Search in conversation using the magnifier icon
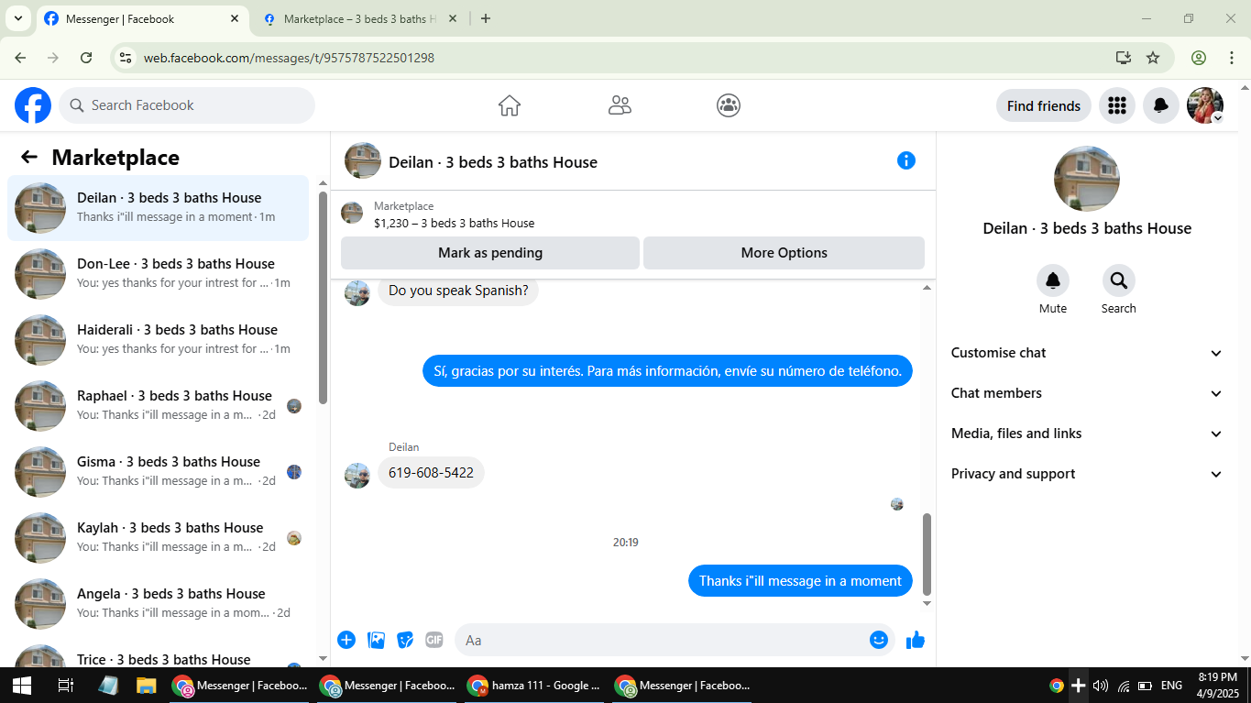The width and height of the screenshot is (1251, 703). (x=1119, y=280)
